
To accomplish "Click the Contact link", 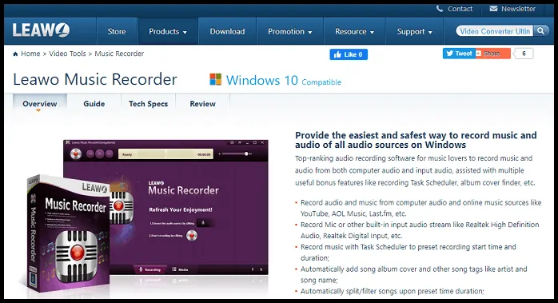I will (460, 9).
